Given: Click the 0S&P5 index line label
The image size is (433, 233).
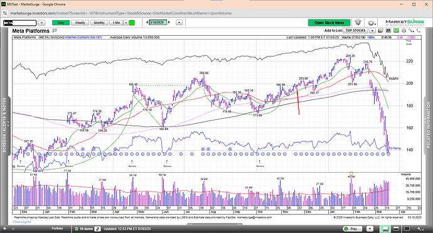Looking at the screenshot, I should (x=393, y=79).
